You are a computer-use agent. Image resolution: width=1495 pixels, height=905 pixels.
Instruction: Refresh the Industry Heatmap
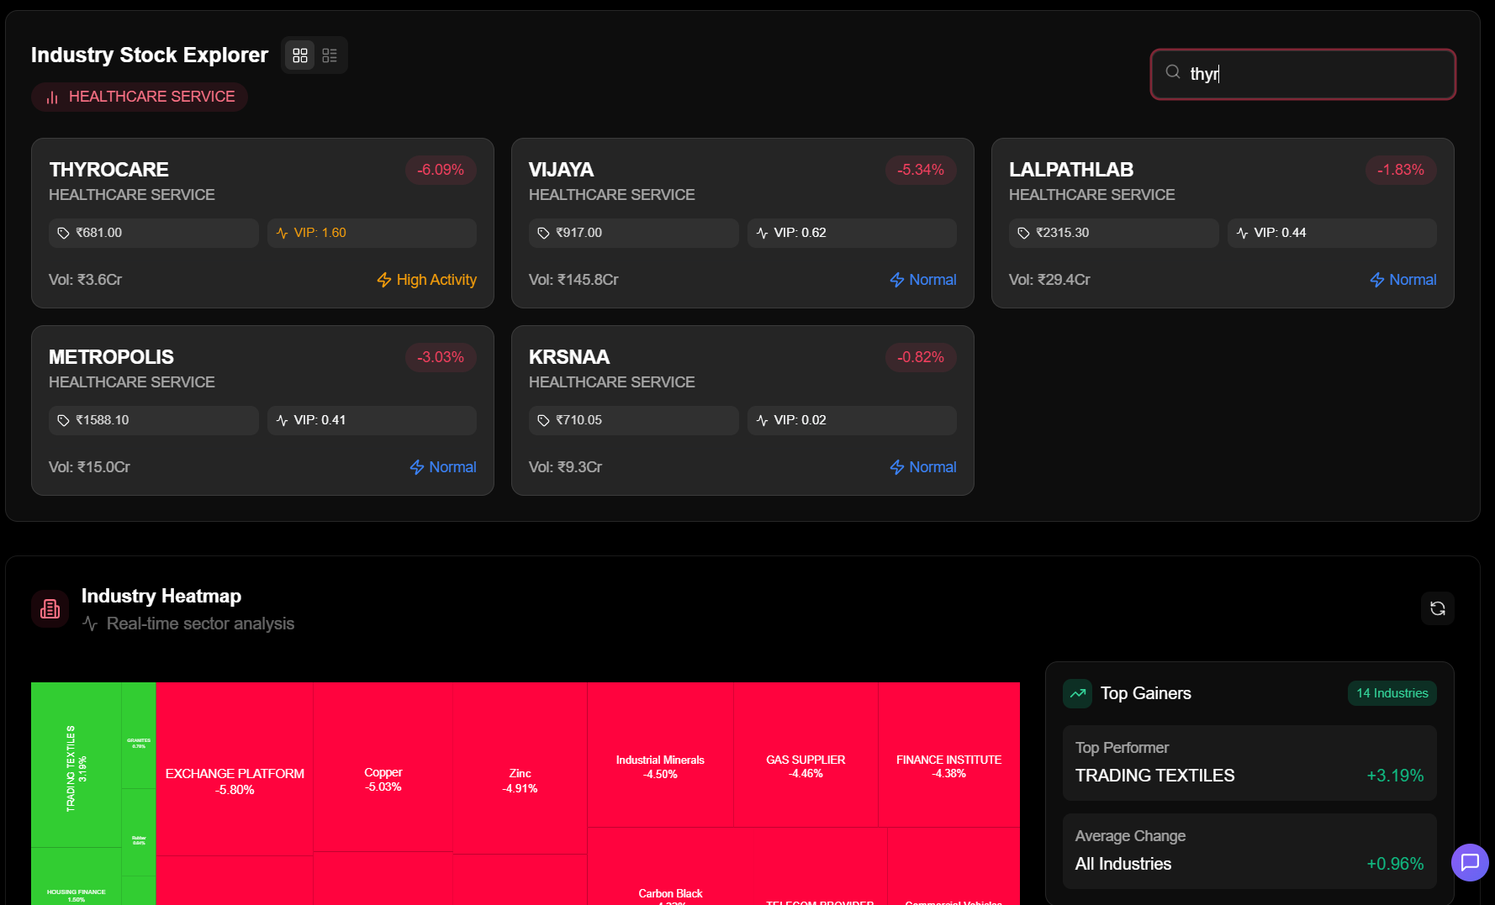[x=1438, y=608]
